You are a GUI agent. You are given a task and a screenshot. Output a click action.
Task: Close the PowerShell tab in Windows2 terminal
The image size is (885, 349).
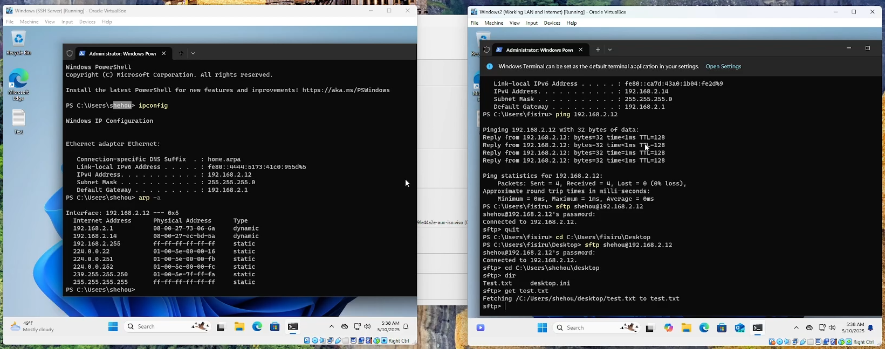point(580,50)
